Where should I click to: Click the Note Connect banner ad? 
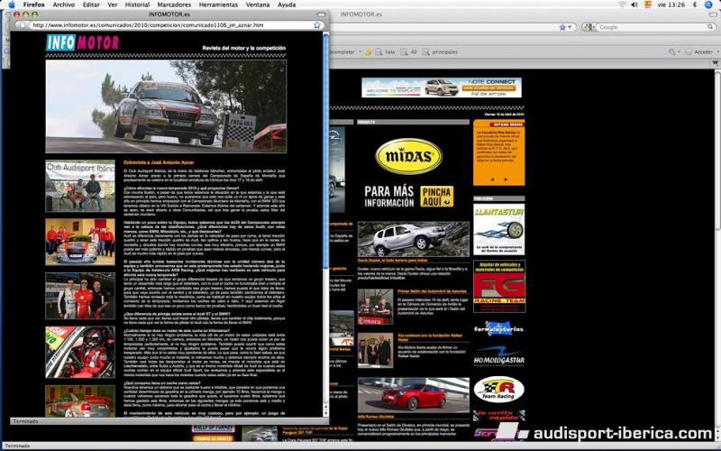[x=442, y=87]
